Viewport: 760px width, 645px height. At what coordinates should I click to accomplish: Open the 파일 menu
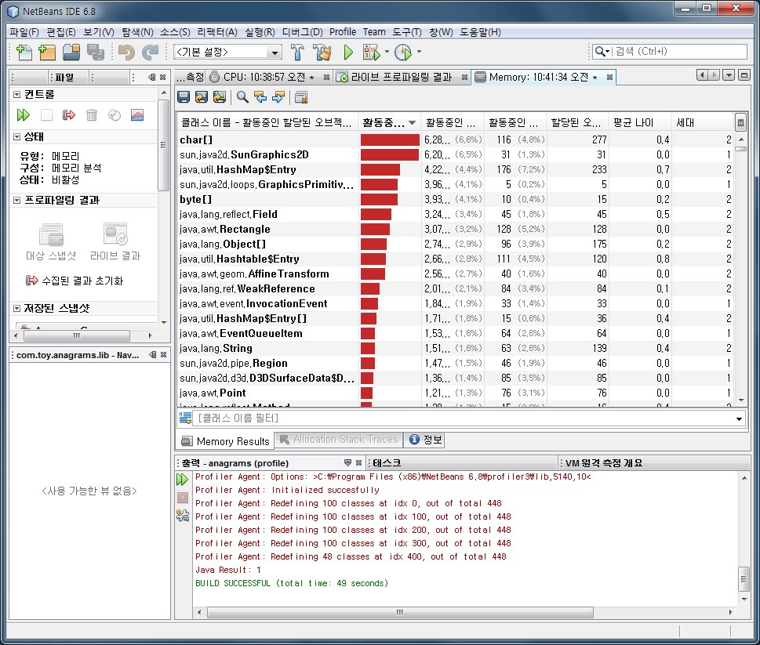24,32
